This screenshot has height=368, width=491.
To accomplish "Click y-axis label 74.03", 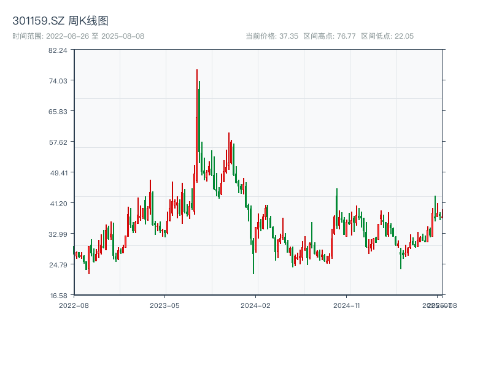I will point(58,81).
